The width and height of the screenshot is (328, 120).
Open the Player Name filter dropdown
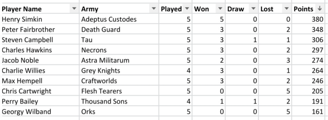pos(74,9)
